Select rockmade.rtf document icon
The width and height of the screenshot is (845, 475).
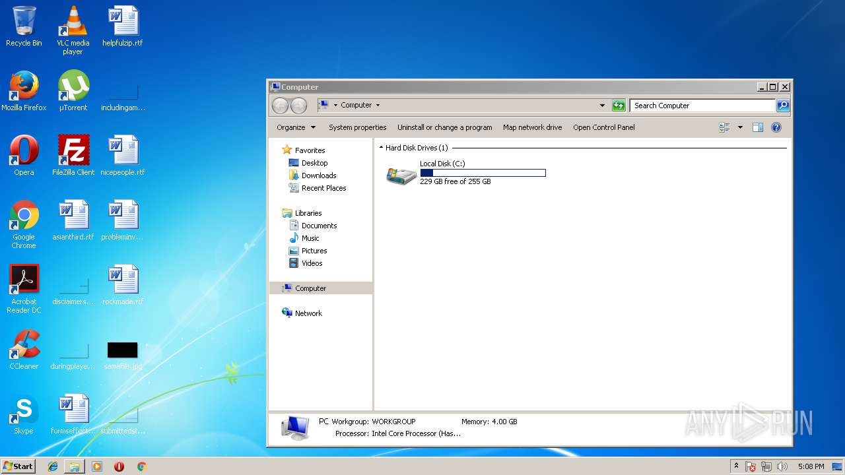click(123, 285)
